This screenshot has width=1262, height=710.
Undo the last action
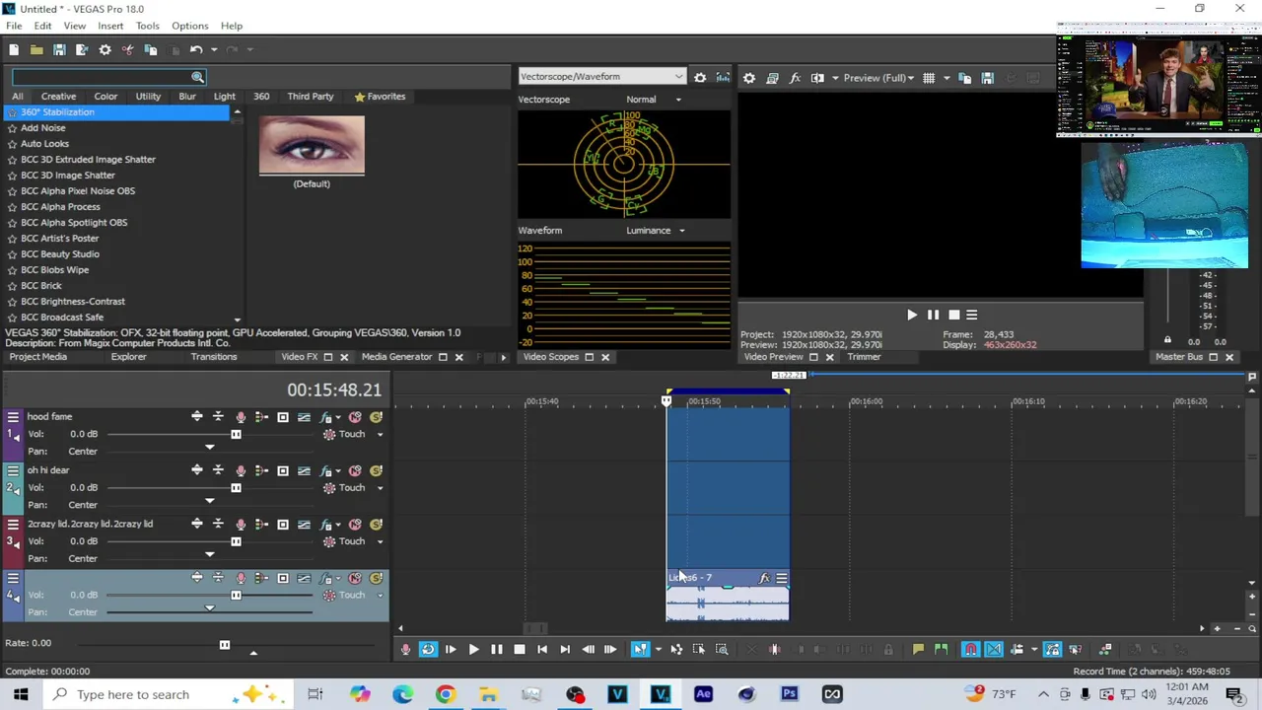point(196,49)
